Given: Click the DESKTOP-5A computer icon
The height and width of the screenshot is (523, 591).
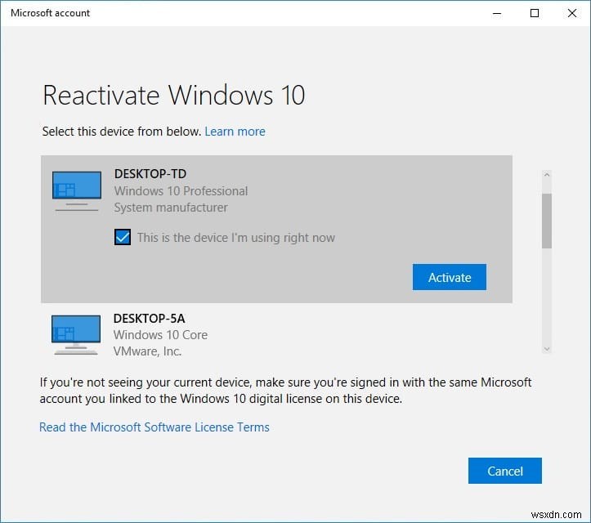Looking at the screenshot, I should point(76,335).
